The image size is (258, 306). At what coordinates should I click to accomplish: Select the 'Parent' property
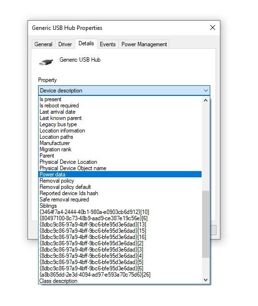[x=120, y=156]
